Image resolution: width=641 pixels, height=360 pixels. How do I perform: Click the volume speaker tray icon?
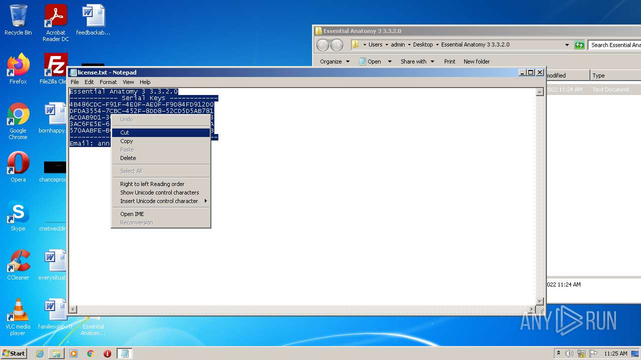pos(569,353)
